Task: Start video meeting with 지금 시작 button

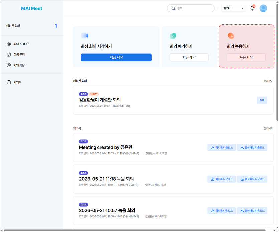Action: [116, 57]
